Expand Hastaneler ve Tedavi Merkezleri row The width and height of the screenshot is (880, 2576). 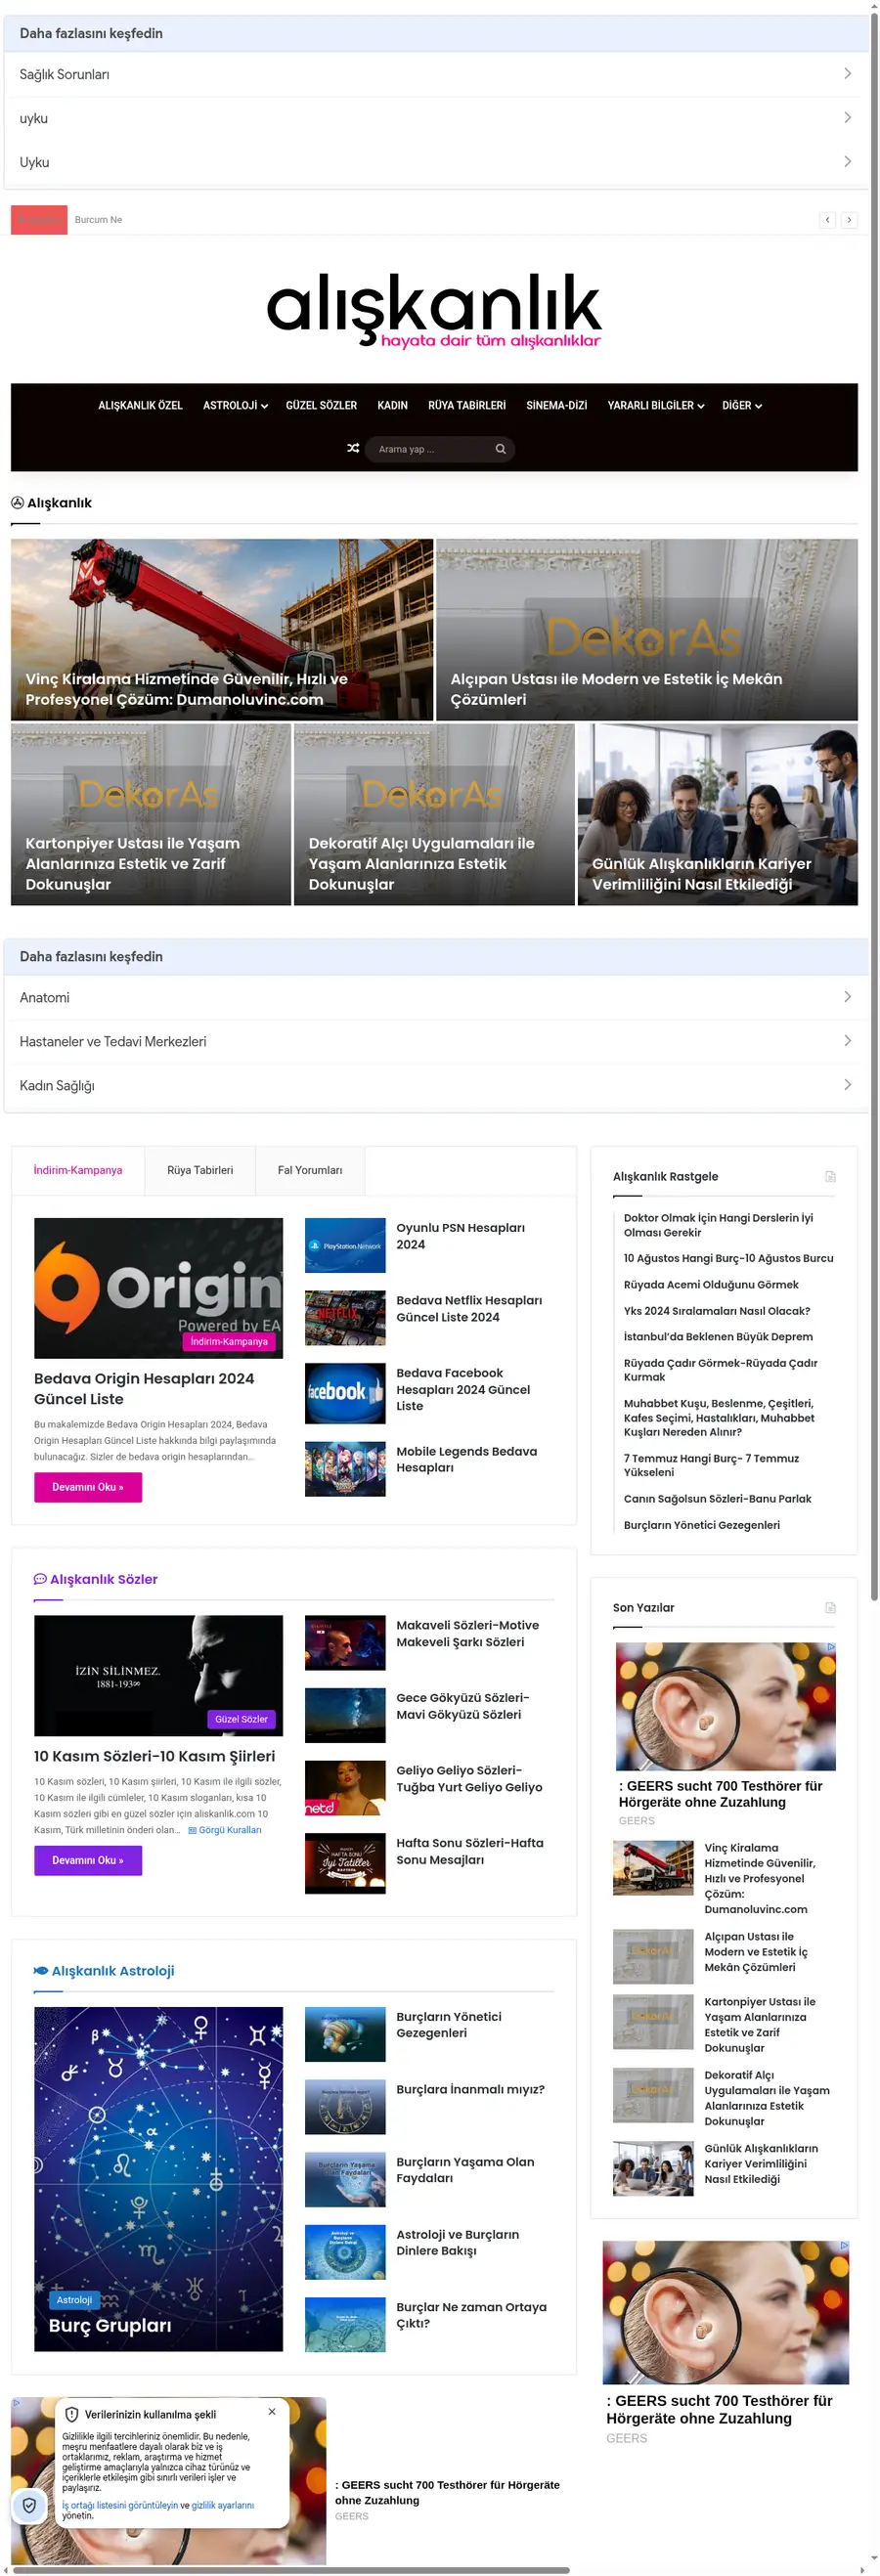click(435, 1041)
